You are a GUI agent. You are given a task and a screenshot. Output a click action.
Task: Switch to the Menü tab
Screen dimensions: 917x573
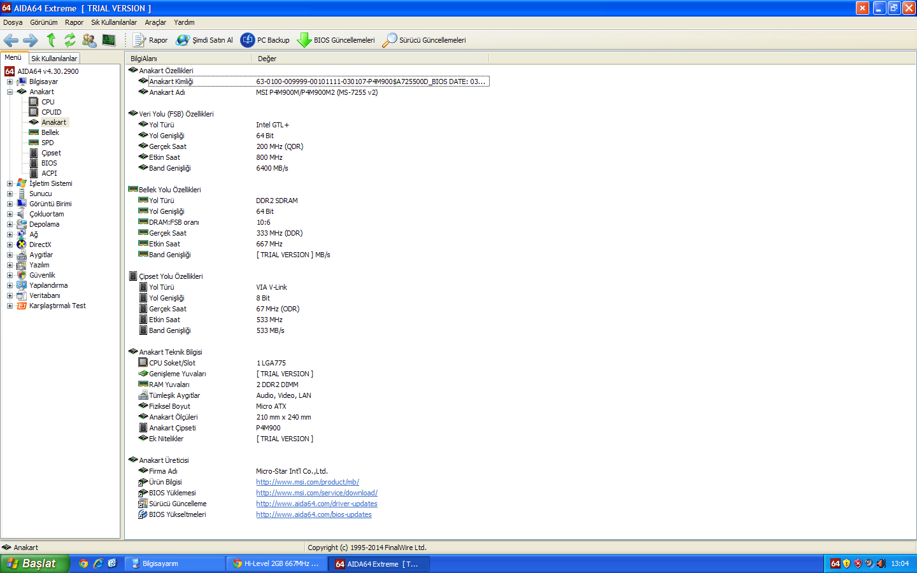pyautogui.click(x=13, y=57)
